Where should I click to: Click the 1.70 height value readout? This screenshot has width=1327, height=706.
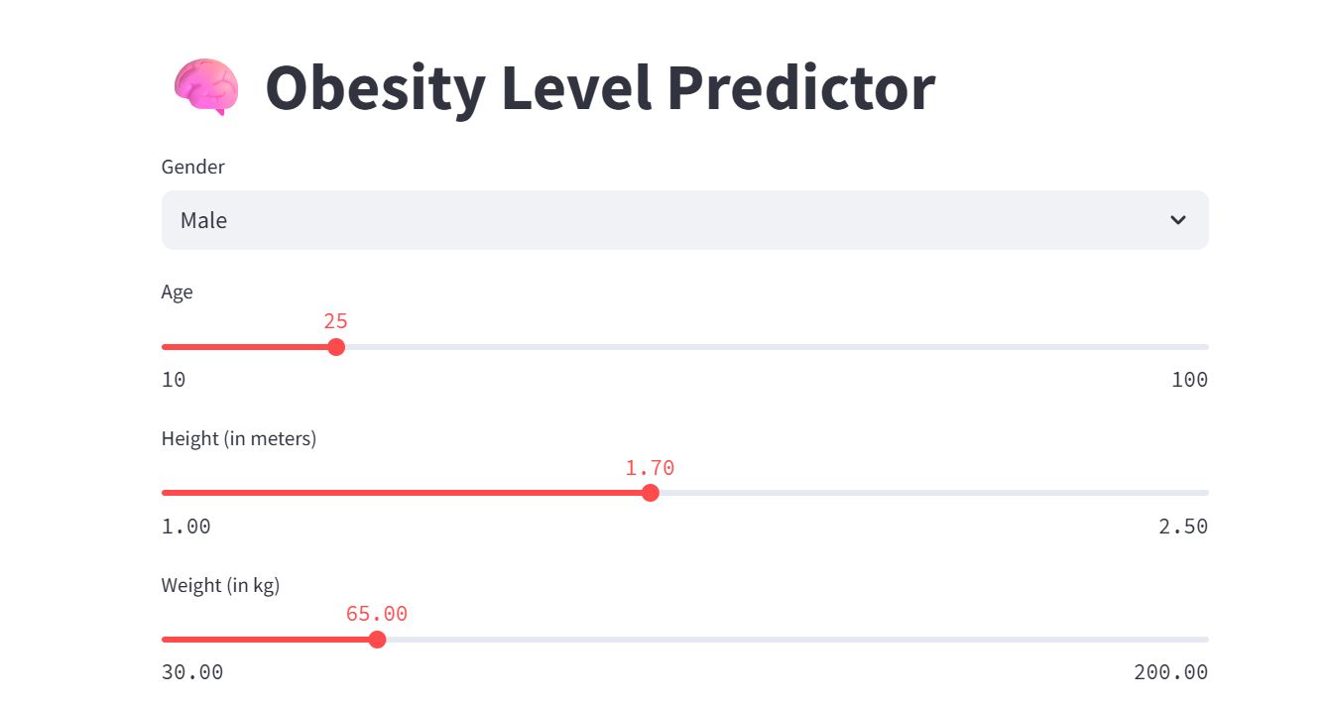[x=650, y=468]
